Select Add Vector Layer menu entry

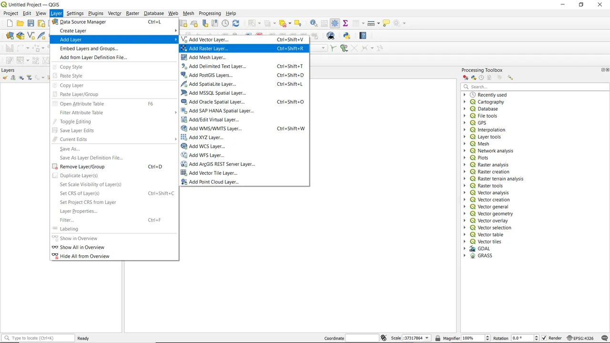[x=244, y=40]
